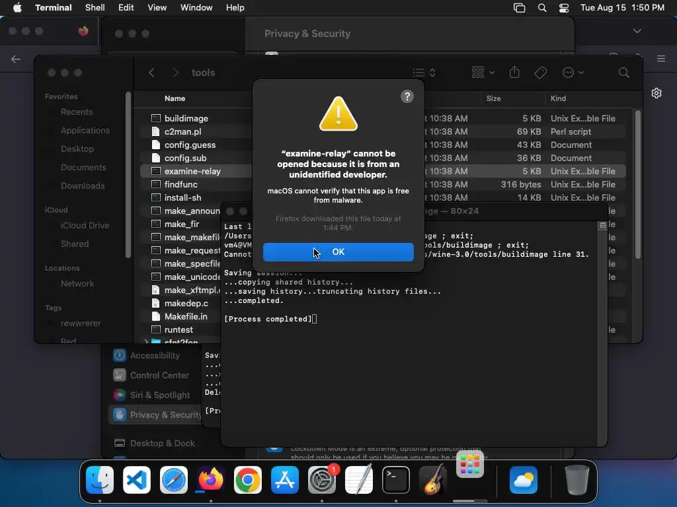
Task: Expand the sfnt2fon folder
Action: pyautogui.click(x=146, y=341)
